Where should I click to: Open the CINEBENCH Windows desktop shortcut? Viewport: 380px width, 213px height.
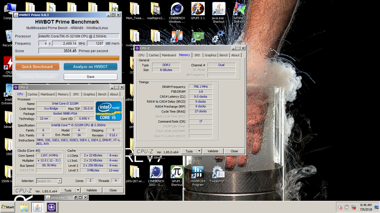(x=177, y=13)
